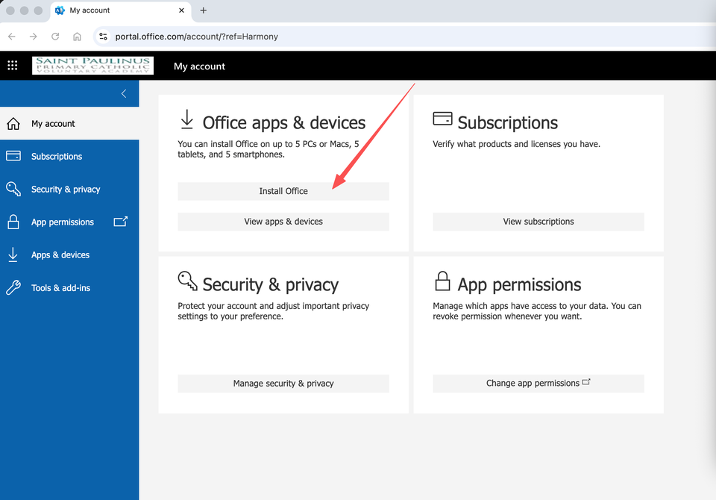This screenshot has height=500, width=716.
Task: Click Change app permissions button
Action: click(538, 384)
